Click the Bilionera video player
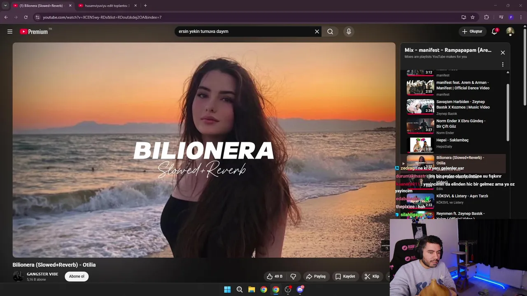 click(x=204, y=150)
